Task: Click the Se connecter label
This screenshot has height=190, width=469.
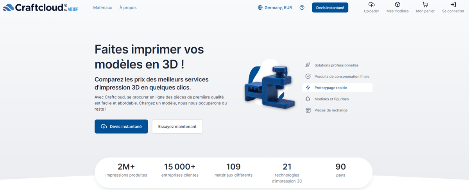Action: click(453, 11)
